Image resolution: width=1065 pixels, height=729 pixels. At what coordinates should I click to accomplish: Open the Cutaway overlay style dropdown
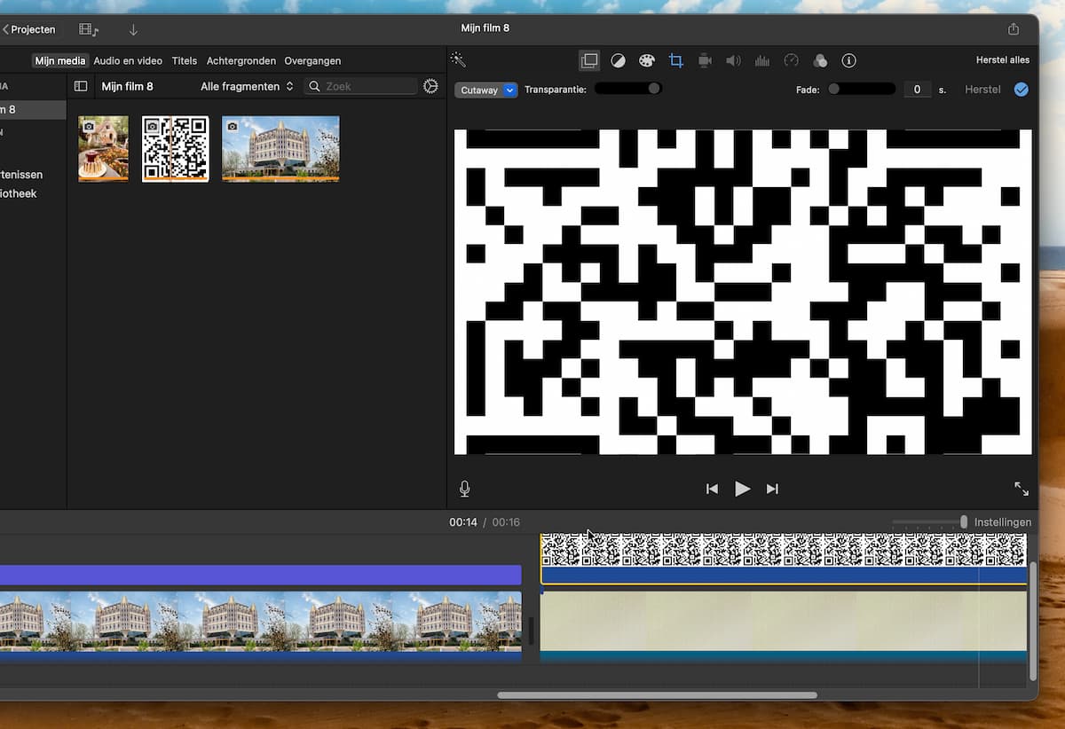tap(485, 90)
